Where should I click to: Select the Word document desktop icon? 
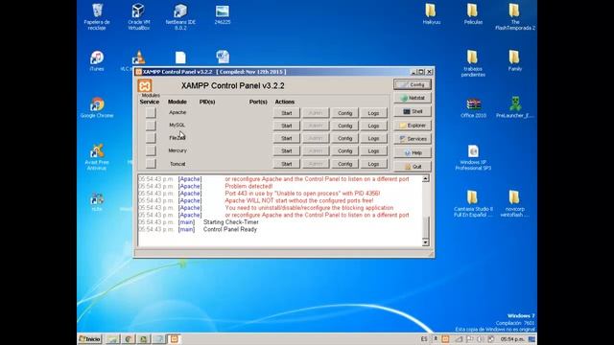223,57
